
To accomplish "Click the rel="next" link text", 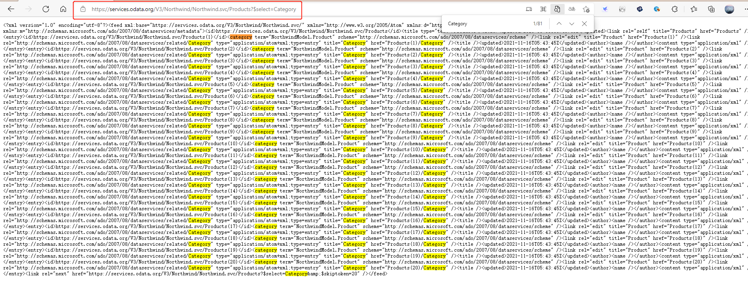I will pyautogui.click(x=55, y=274).
